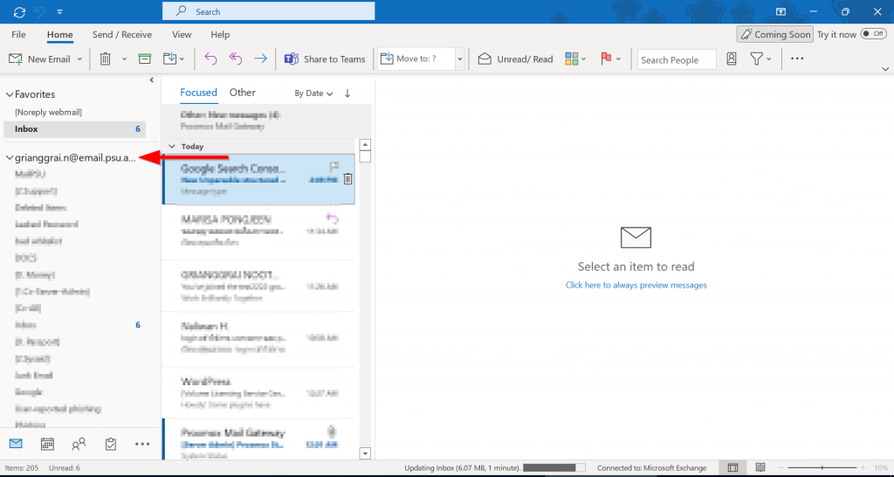Open the Categorize color squares dropdown
Screen dimensions: 894x477
coord(575,59)
